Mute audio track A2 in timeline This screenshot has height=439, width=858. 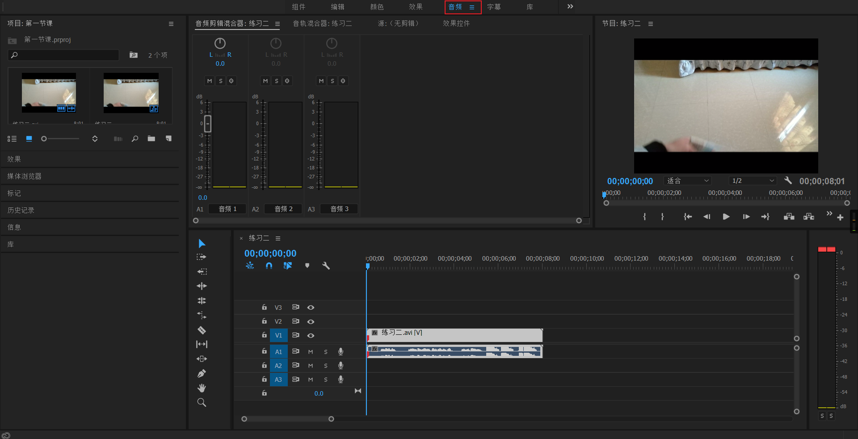[311, 366]
